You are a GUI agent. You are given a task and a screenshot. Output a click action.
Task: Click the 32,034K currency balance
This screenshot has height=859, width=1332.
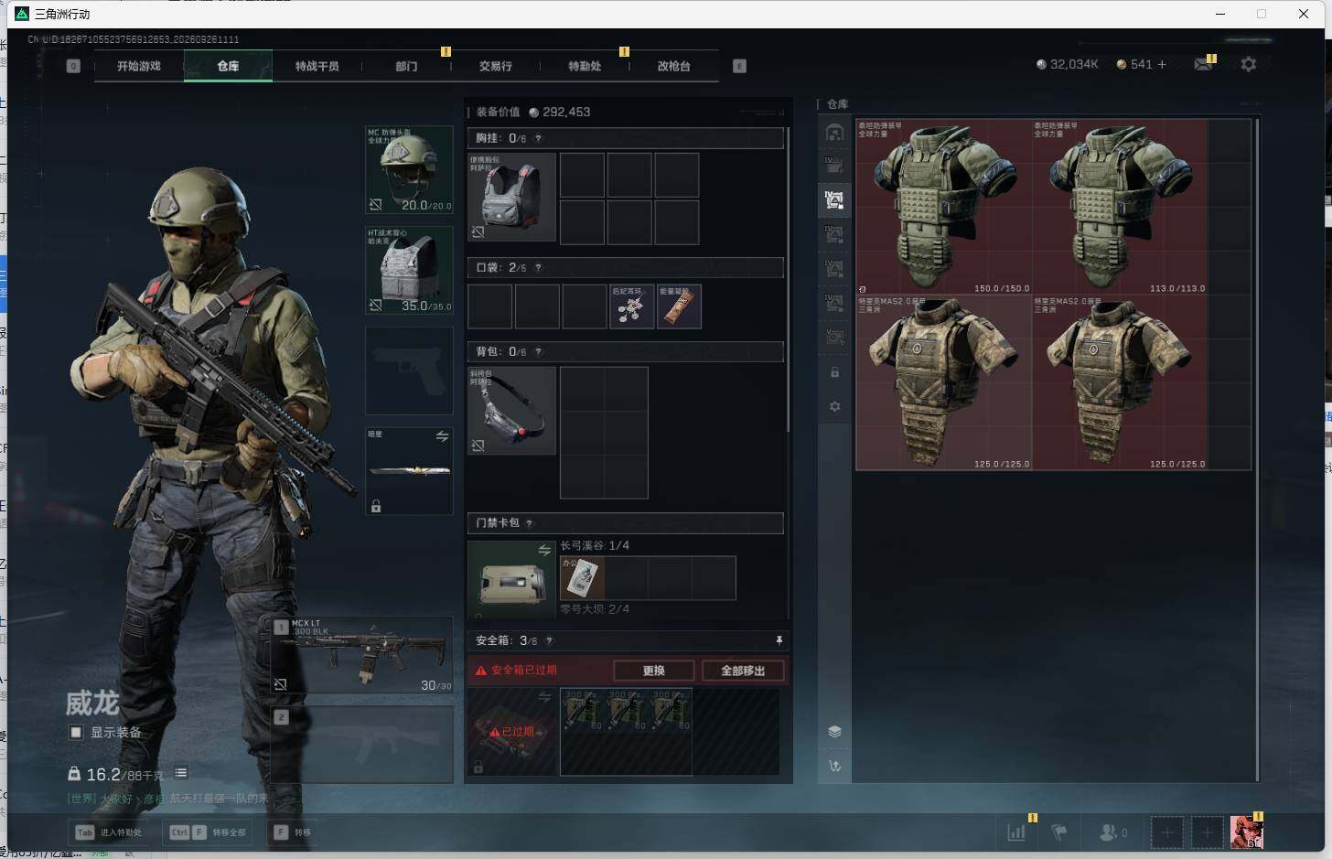(1067, 64)
